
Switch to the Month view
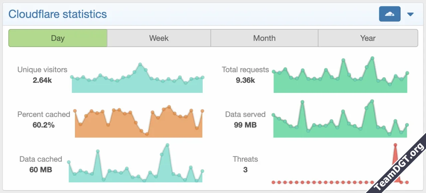click(264, 38)
